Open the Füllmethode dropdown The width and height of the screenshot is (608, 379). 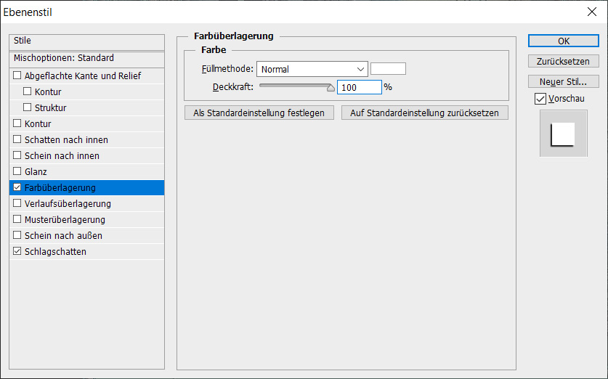pos(312,70)
